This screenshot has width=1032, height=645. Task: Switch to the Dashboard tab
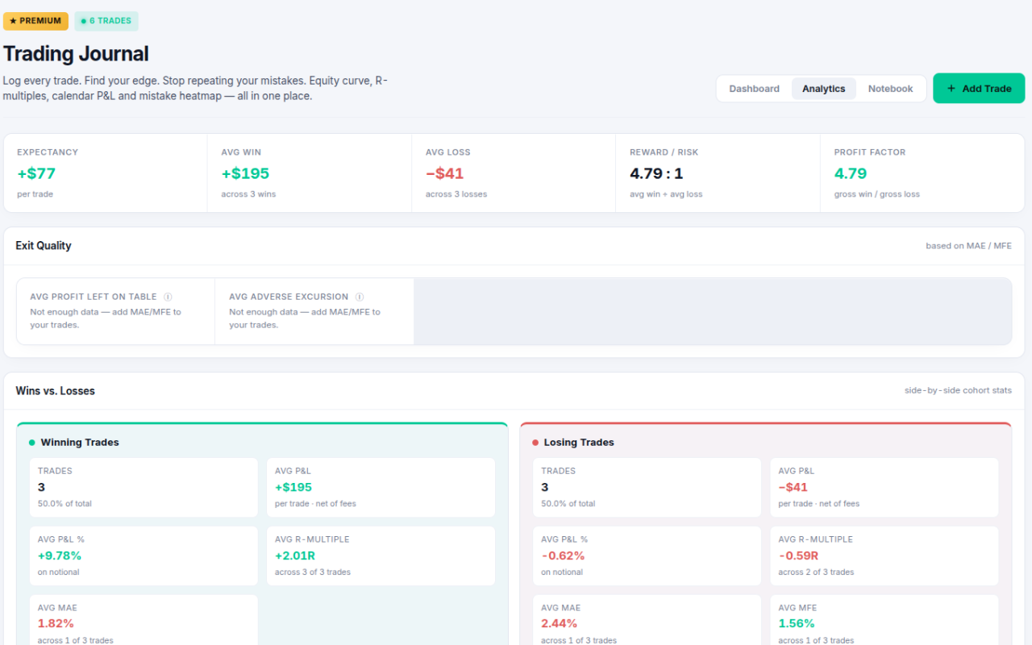[x=754, y=89]
